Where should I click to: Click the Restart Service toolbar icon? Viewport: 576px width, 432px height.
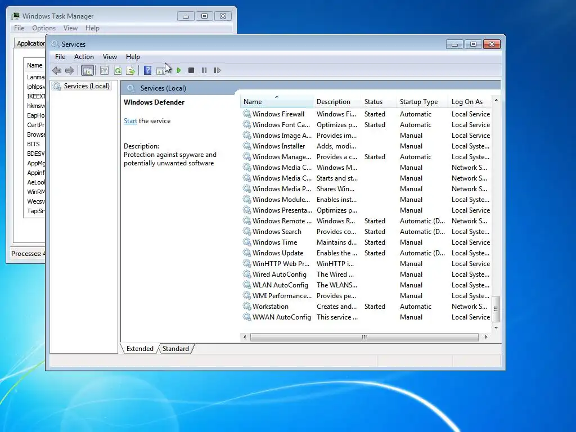[x=217, y=70]
